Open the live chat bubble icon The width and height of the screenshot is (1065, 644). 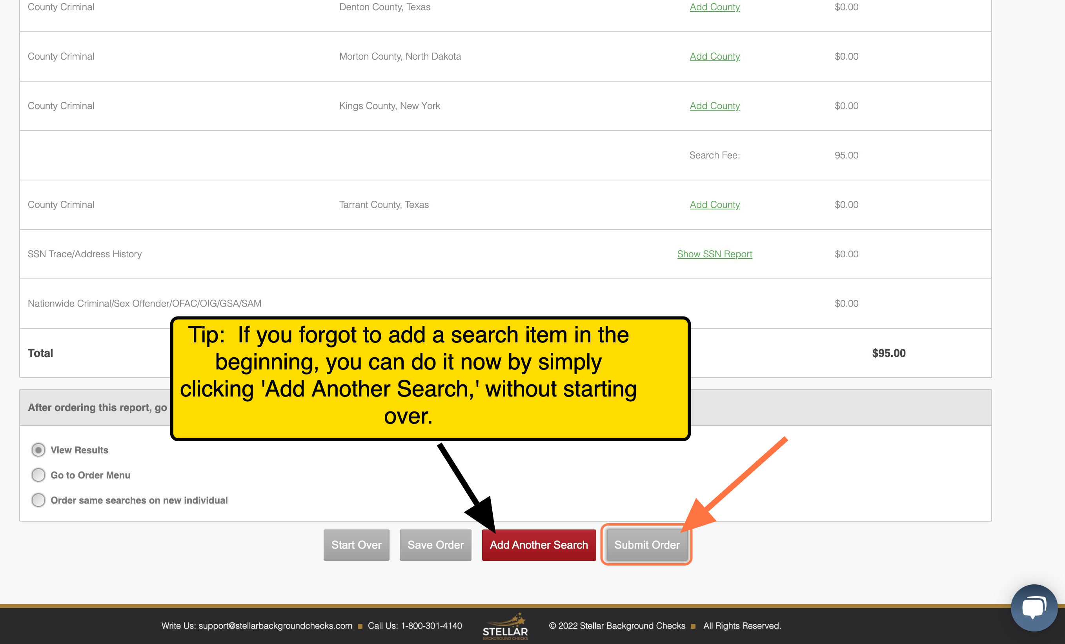pyautogui.click(x=1034, y=608)
